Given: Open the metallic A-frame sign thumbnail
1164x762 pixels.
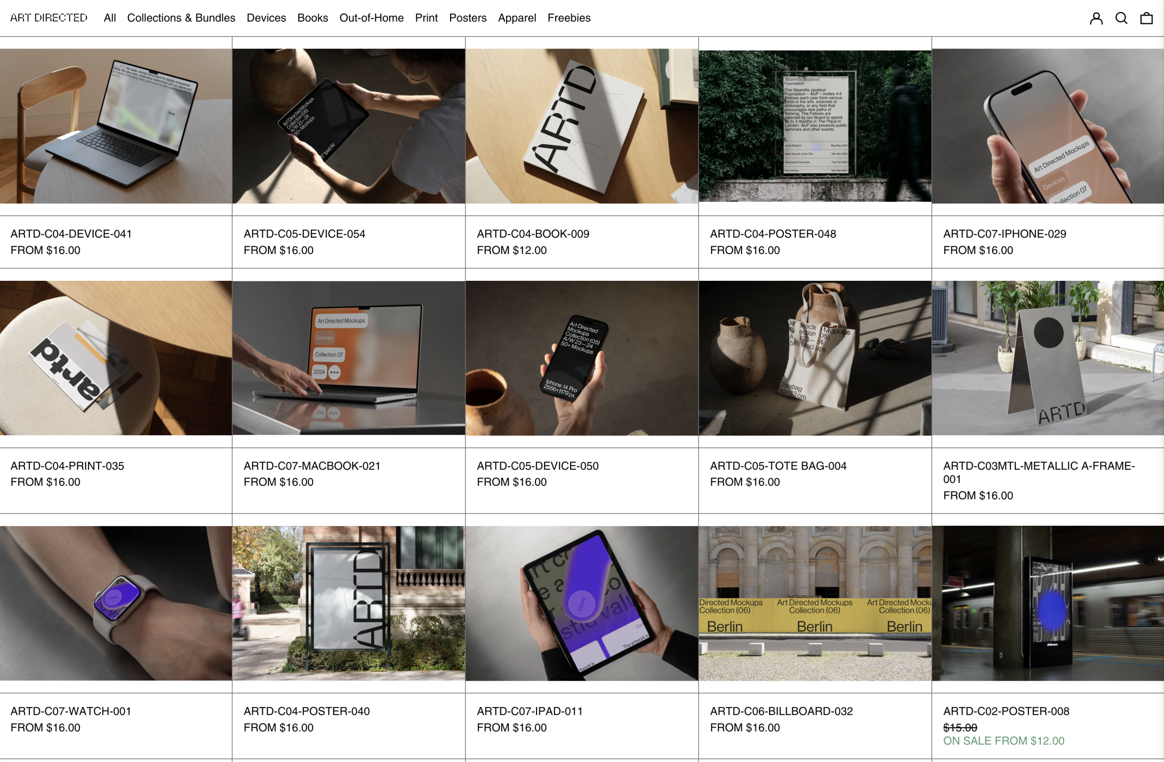Looking at the screenshot, I should [1048, 358].
